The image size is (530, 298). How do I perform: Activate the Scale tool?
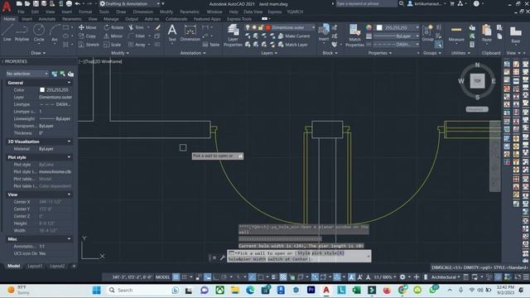coord(113,45)
